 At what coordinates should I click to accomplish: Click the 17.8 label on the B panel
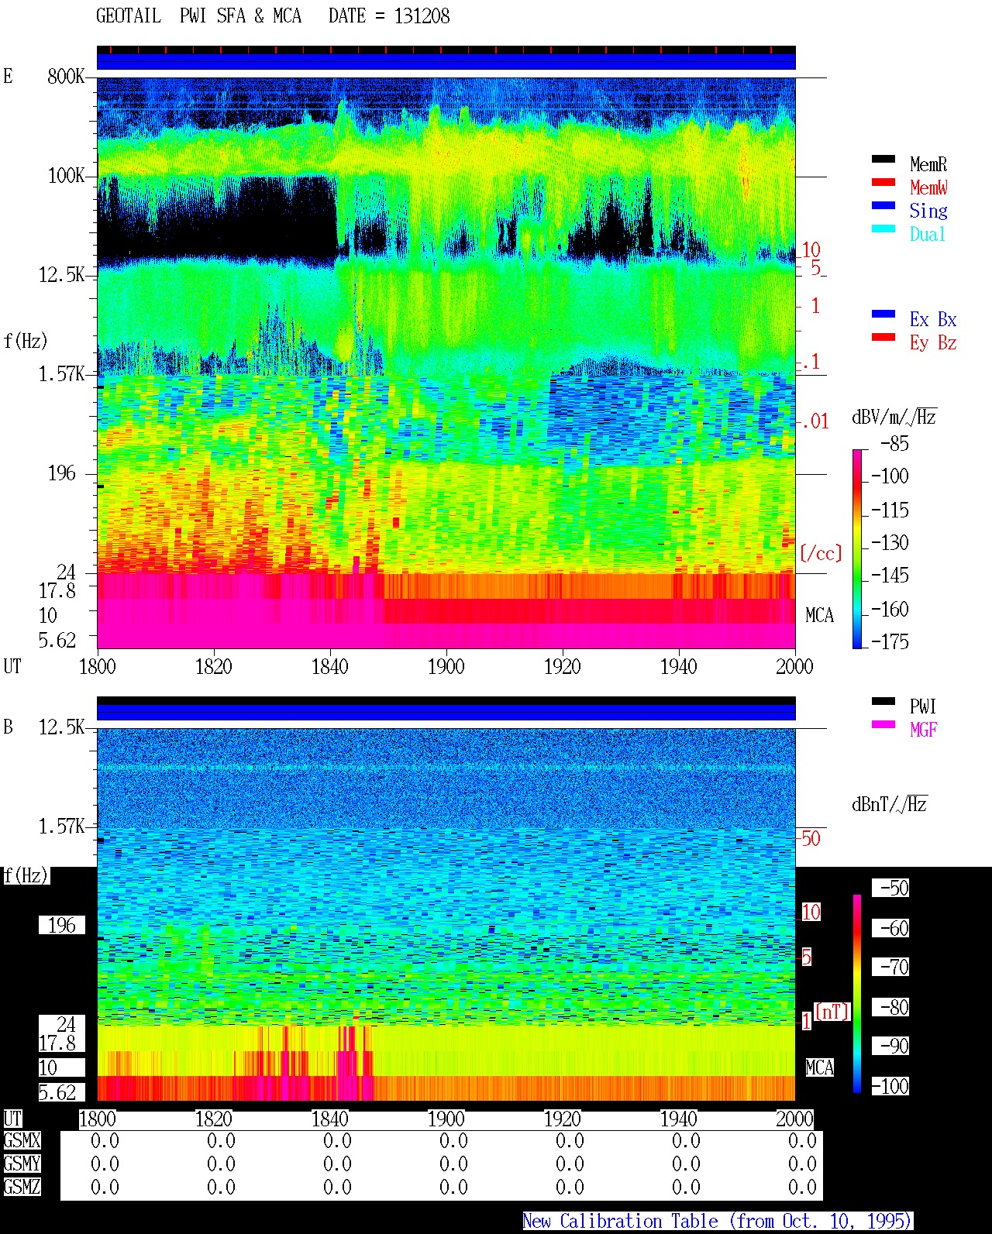(57, 1043)
